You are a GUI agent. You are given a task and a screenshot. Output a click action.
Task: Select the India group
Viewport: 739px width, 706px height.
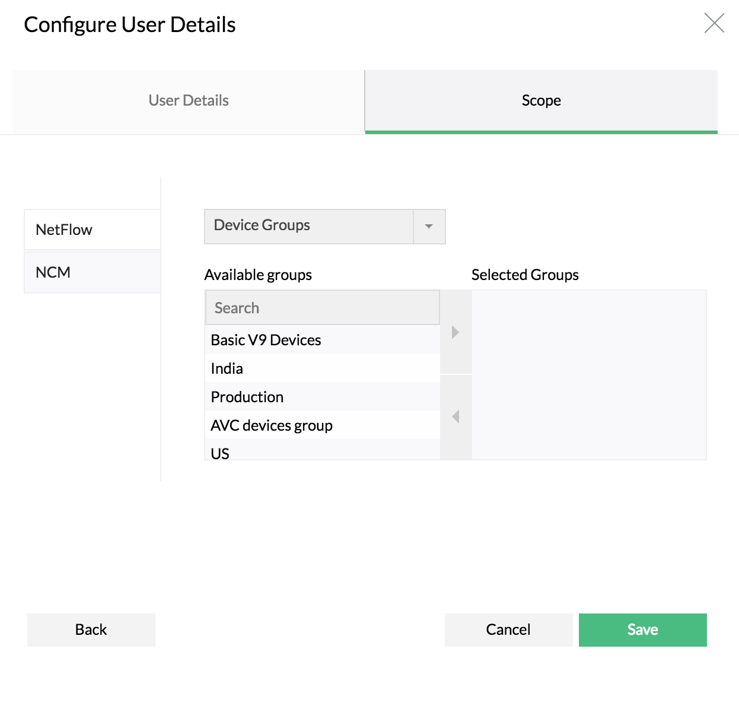[x=227, y=368]
